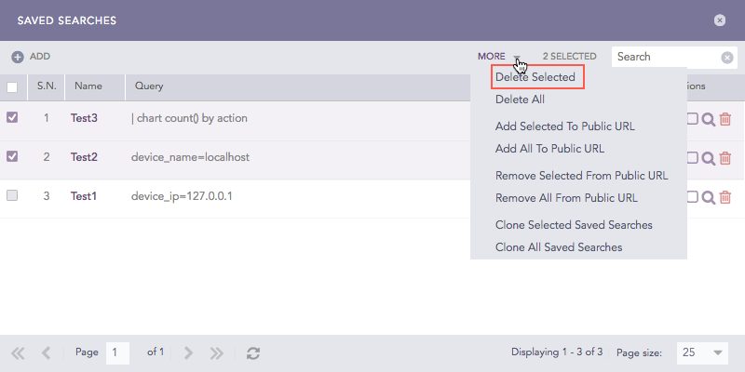This screenshot has height=372, width=745.
Task: Choose Clone All Saved Searches
Action: (559, 247)
